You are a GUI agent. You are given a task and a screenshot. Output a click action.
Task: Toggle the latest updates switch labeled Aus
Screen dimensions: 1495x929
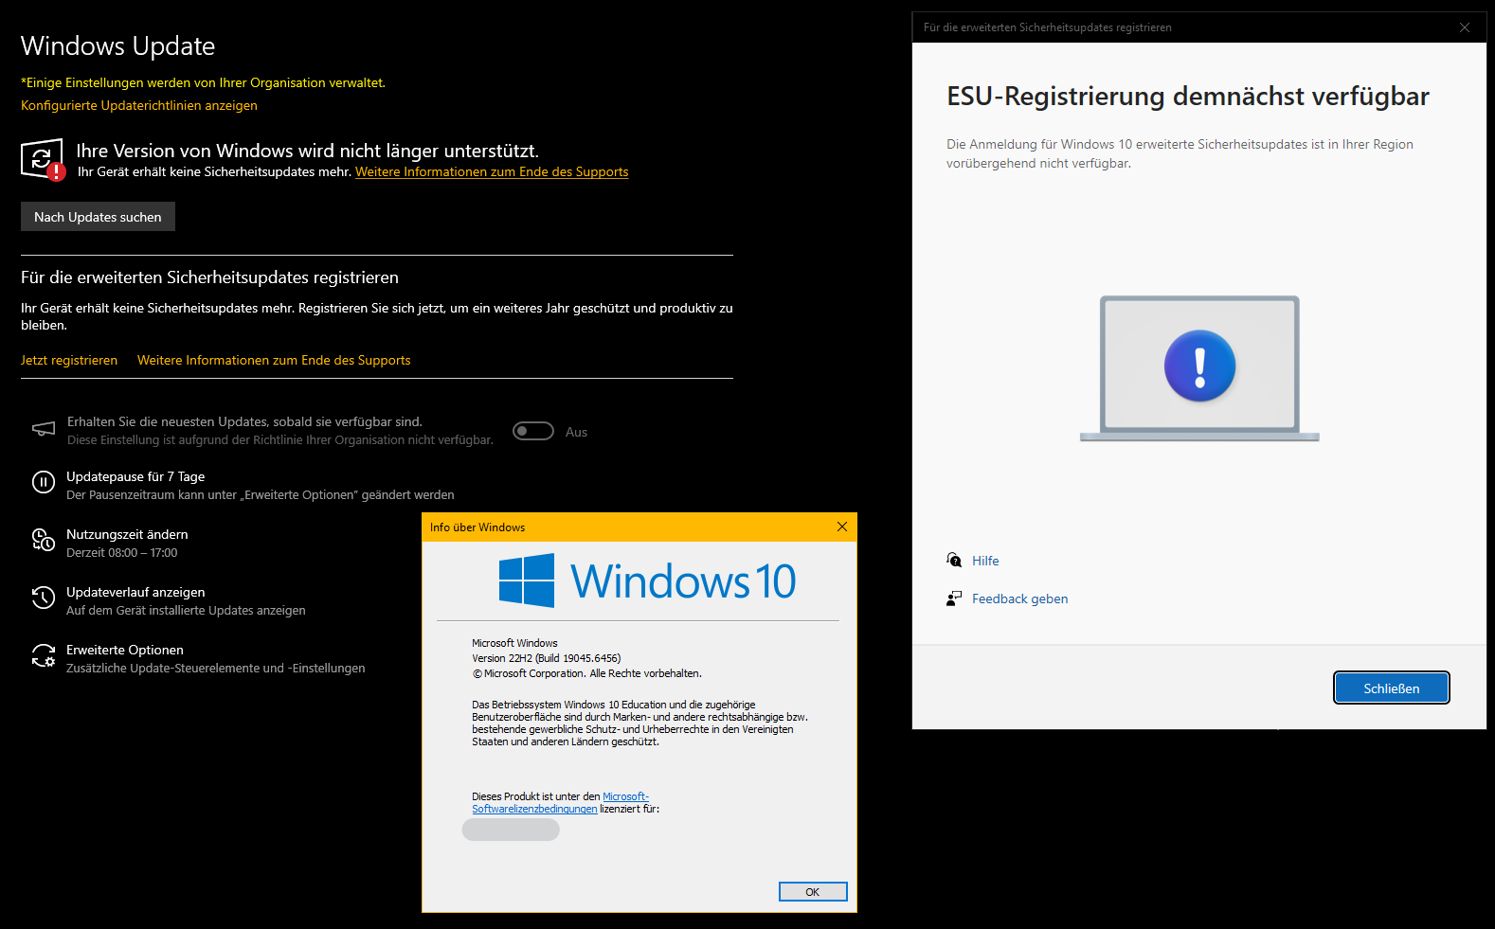coord(533,431)
